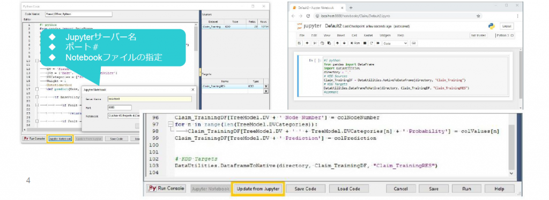Viewport: 549px width, 200px height.
Task: Open the cell type Code dropdown
Action: tap(395, 43)
